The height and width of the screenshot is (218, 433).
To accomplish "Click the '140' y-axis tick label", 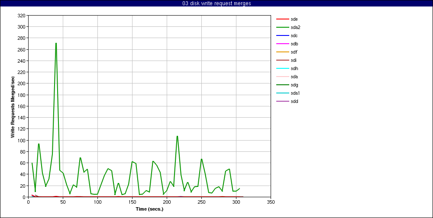I will point(22,118).
